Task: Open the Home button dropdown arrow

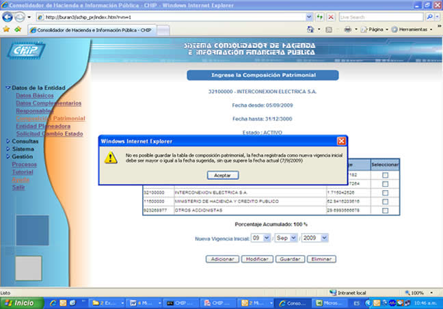Action: pyautogui.click(x=319, y=29)
